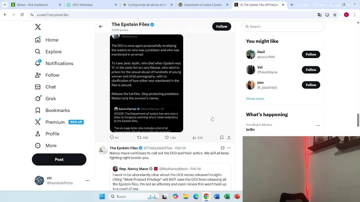Click the Show more link
Viewport: 360px width, 202px height.
(255, 99)
